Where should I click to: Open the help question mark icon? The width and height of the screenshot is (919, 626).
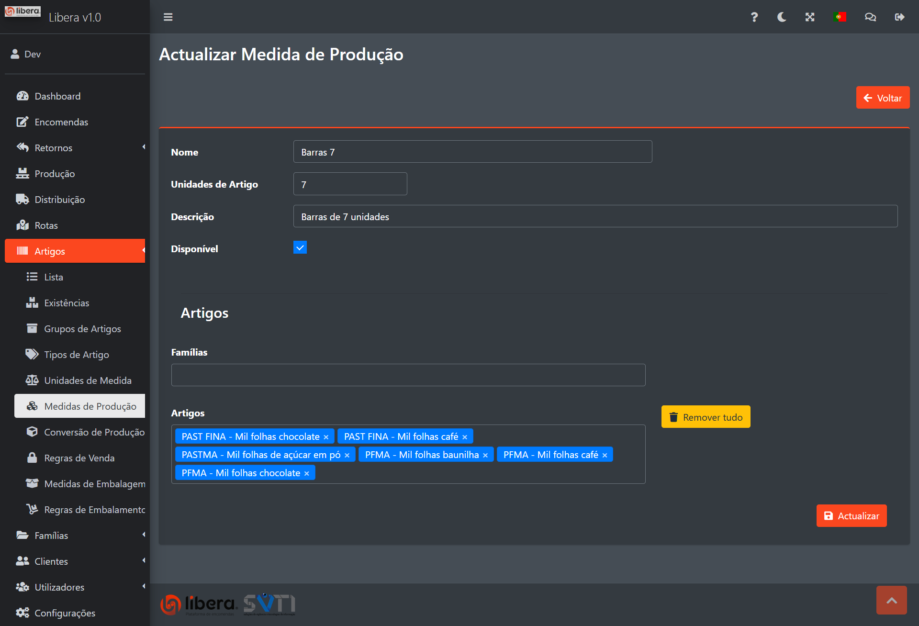(754, 17)
